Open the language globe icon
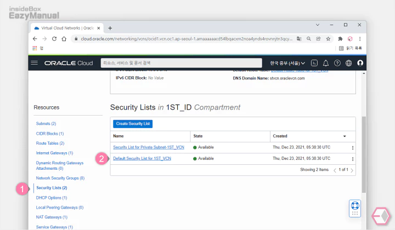395x230 pixels. [x=349, y=63]
